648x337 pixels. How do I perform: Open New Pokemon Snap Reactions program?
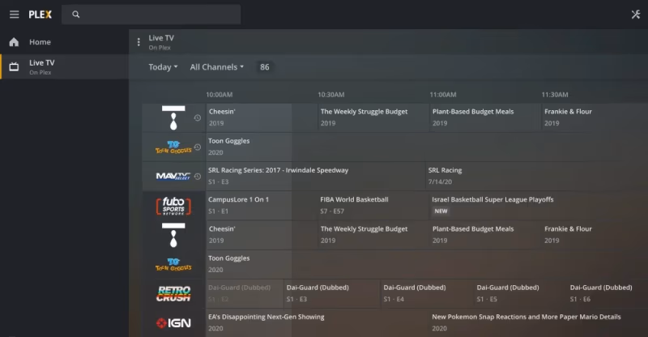539,323
